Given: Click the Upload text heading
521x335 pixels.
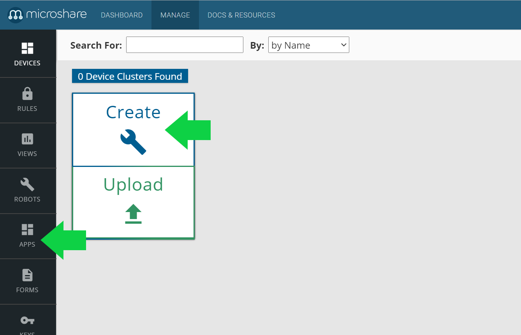Looking at the screenshot, I should pyautogui.click(x=133, y=184).
